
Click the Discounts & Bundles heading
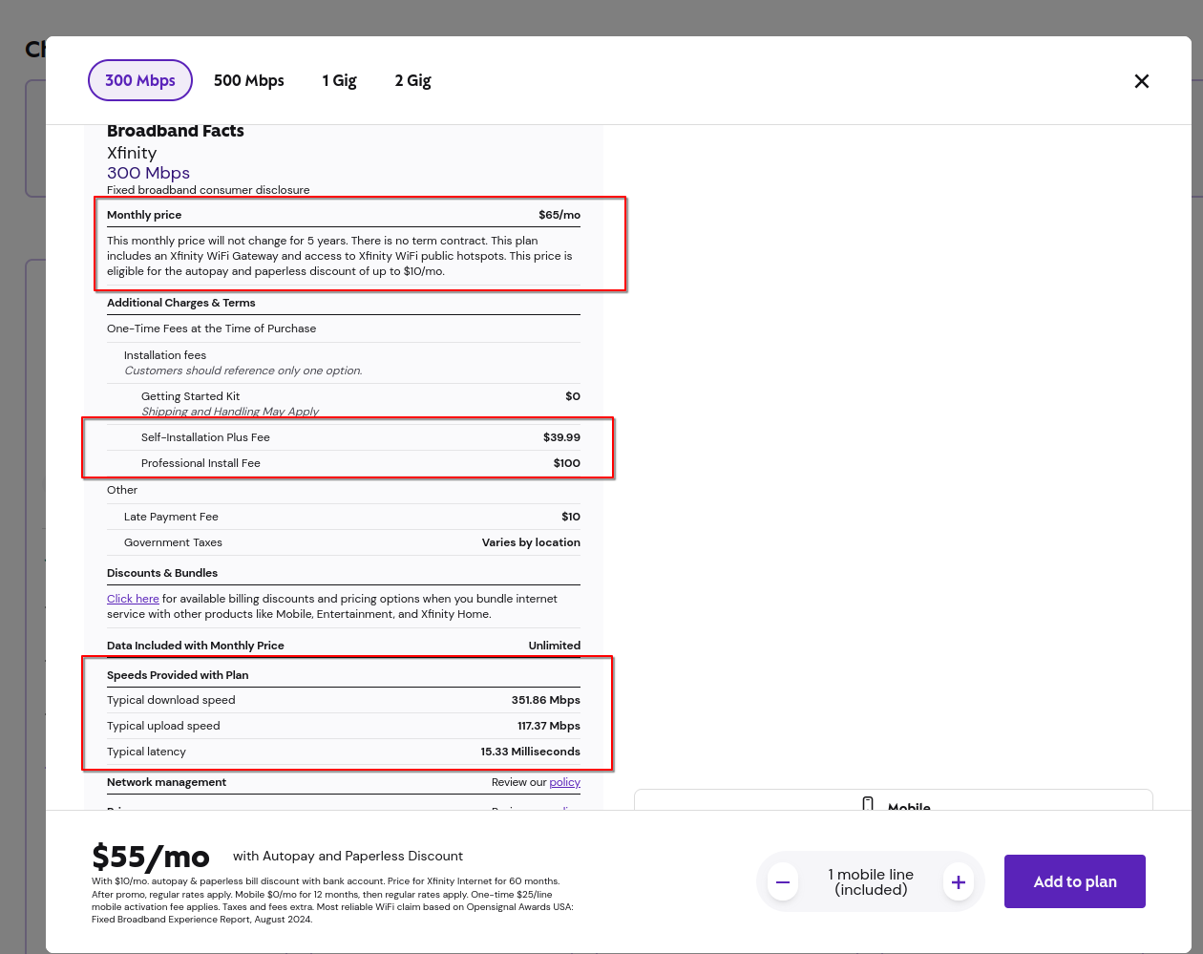pos(162,573)
